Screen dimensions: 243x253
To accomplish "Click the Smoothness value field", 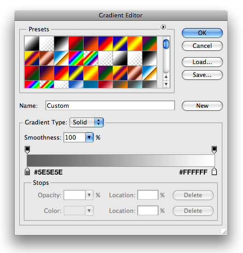I will (x=74, y=137).
